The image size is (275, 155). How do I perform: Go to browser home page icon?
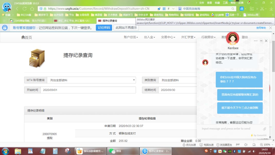[x=32, y=9]
